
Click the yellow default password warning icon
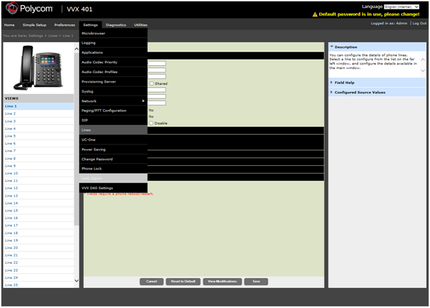[315, 14]
